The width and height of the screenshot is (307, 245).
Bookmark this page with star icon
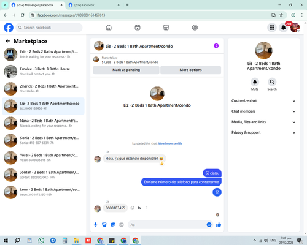pos(281,15)
